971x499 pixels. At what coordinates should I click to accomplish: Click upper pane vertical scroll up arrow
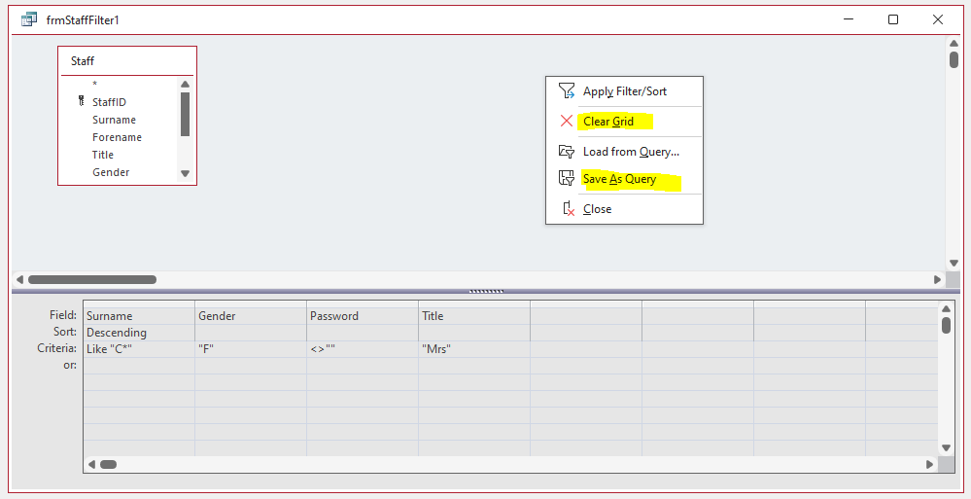[954, 43]
